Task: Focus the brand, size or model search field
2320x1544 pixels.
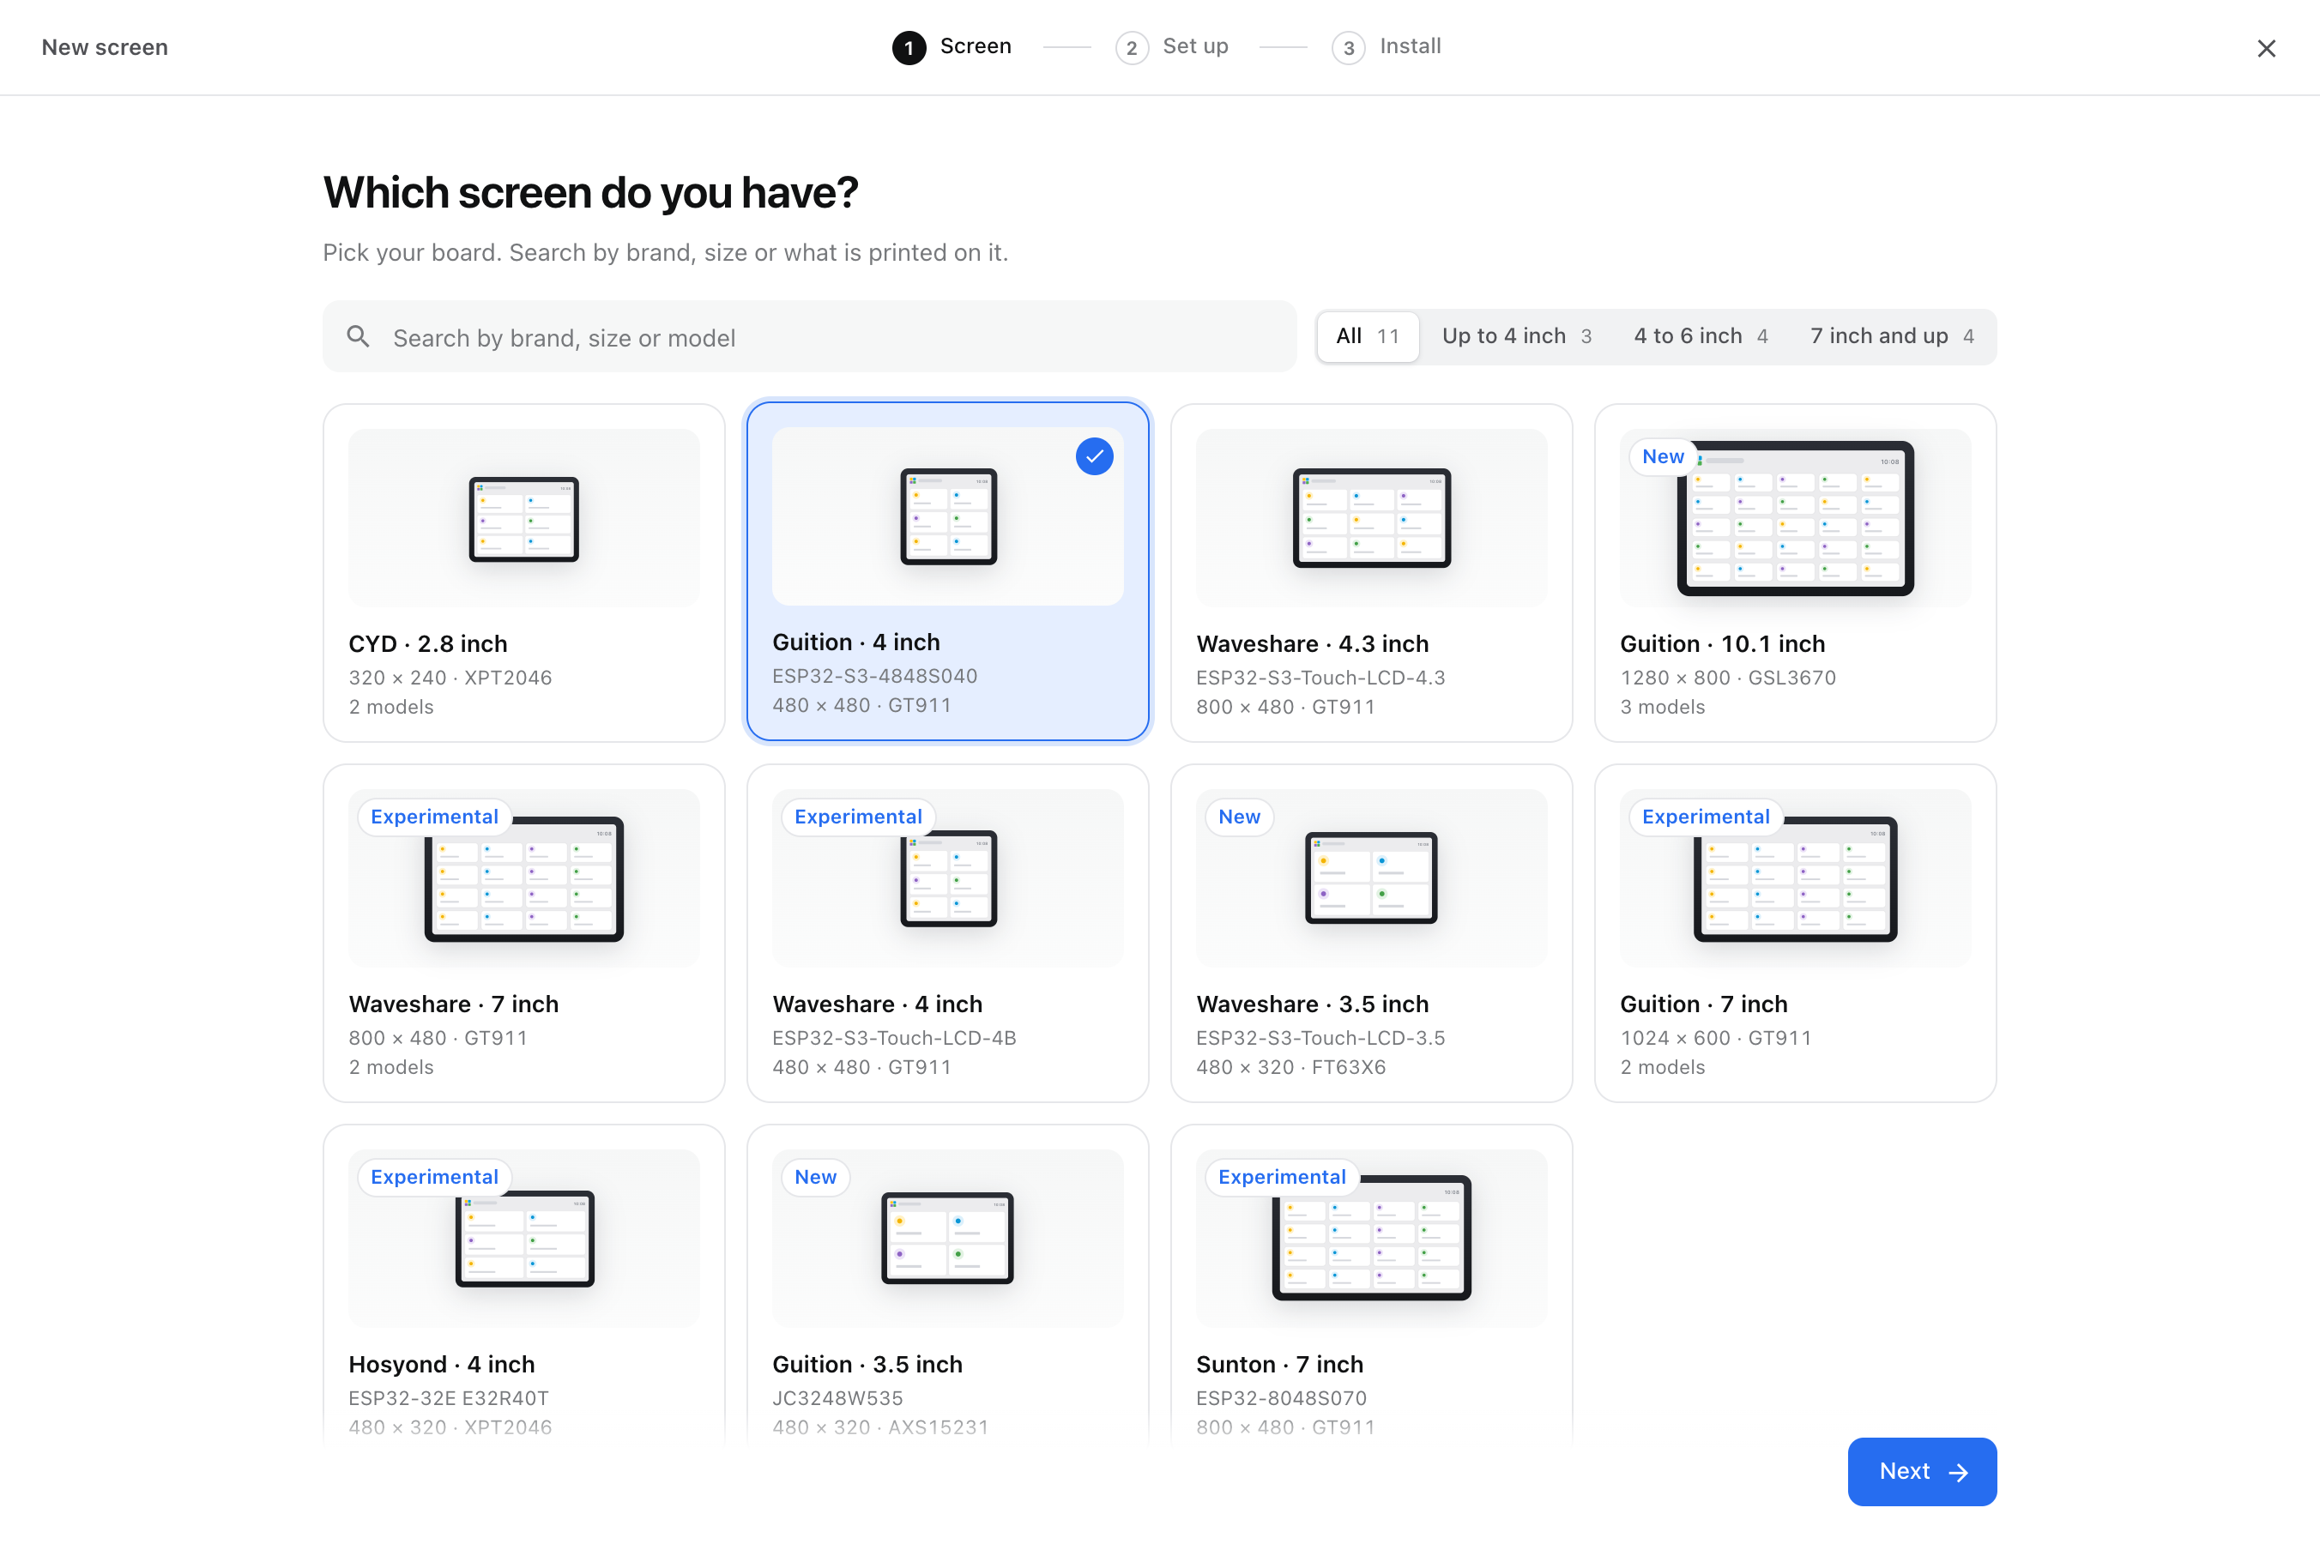Action: point(808,337)
